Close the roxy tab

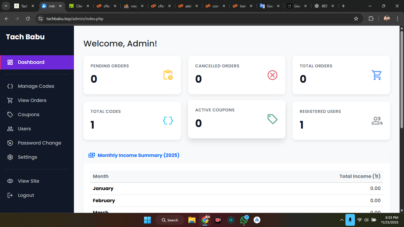142,6
